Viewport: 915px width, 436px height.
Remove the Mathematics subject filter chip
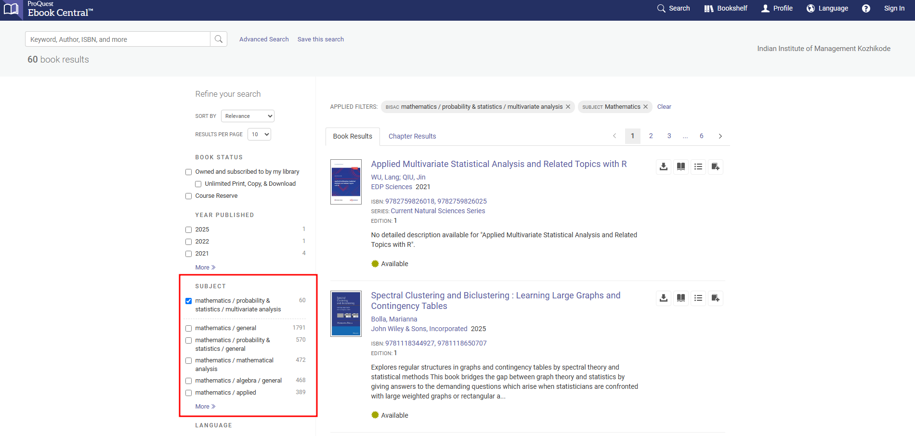[645, 107]
